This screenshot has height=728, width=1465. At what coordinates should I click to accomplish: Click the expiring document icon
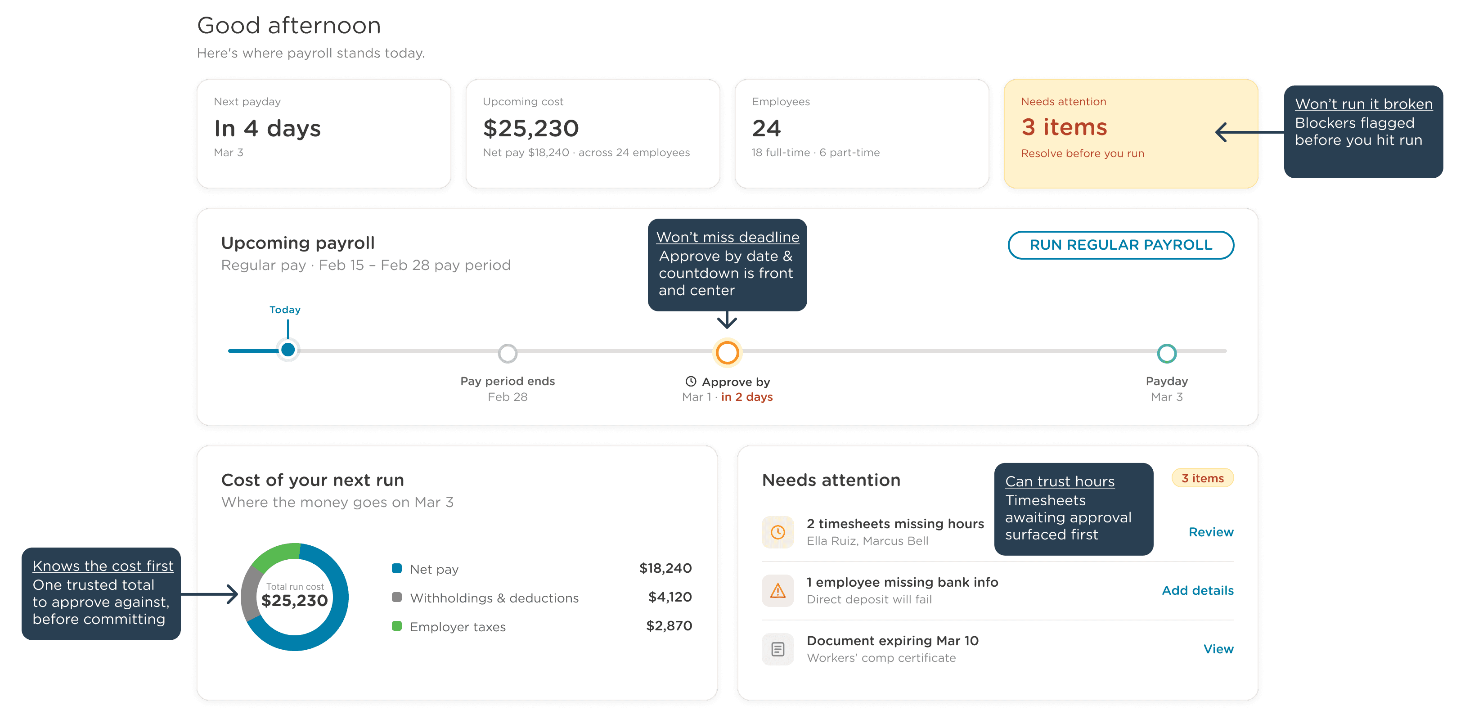point(777,649)
